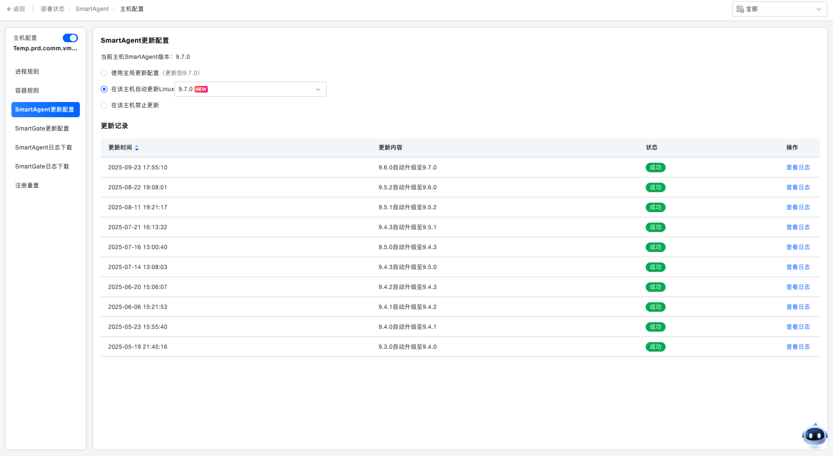This screenshot has width=833, height=456.
Task: Sort by 更新时间 using sort arrows
Action: pyautogui.click(x=136, y=148)
